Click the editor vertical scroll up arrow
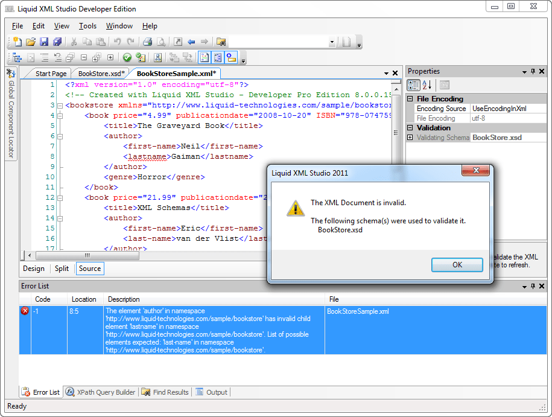Screen dimensions: 552x417 tap(396, 89)
